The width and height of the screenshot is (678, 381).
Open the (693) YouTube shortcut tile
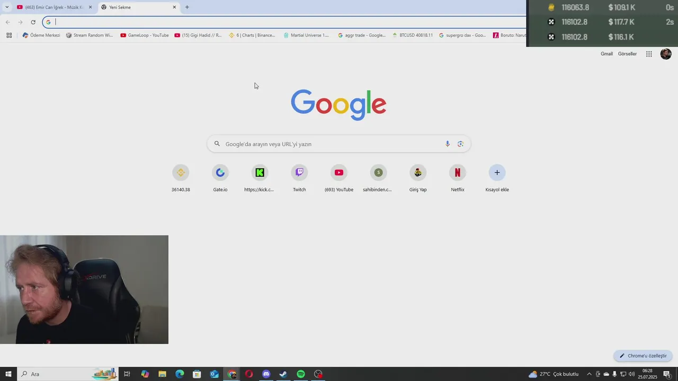(339, 178)
